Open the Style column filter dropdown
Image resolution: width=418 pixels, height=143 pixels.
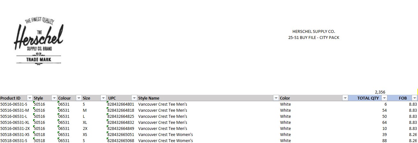click(54, 98)
